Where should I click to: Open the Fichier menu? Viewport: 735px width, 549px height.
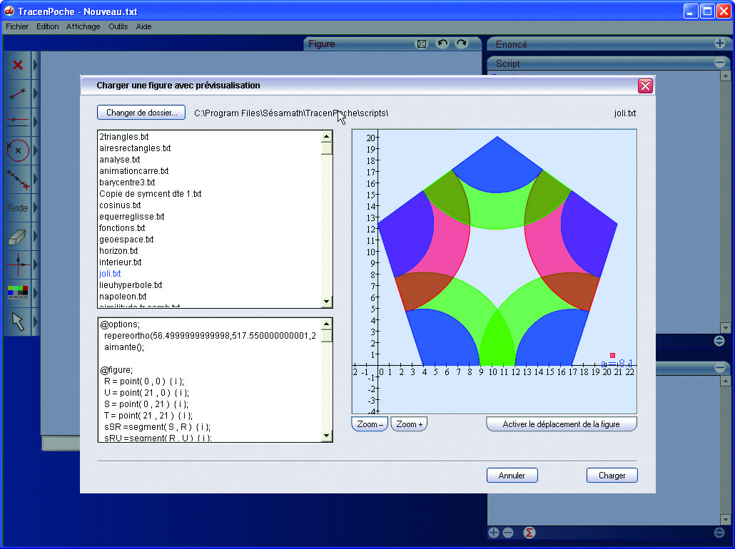[17, 26]
